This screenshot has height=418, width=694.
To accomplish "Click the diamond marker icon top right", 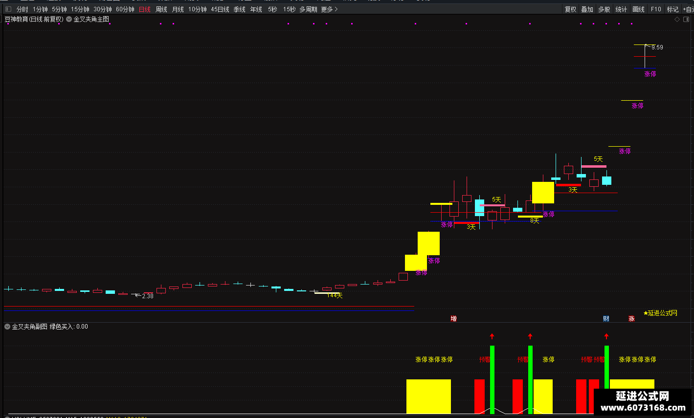I will [677, 20].
